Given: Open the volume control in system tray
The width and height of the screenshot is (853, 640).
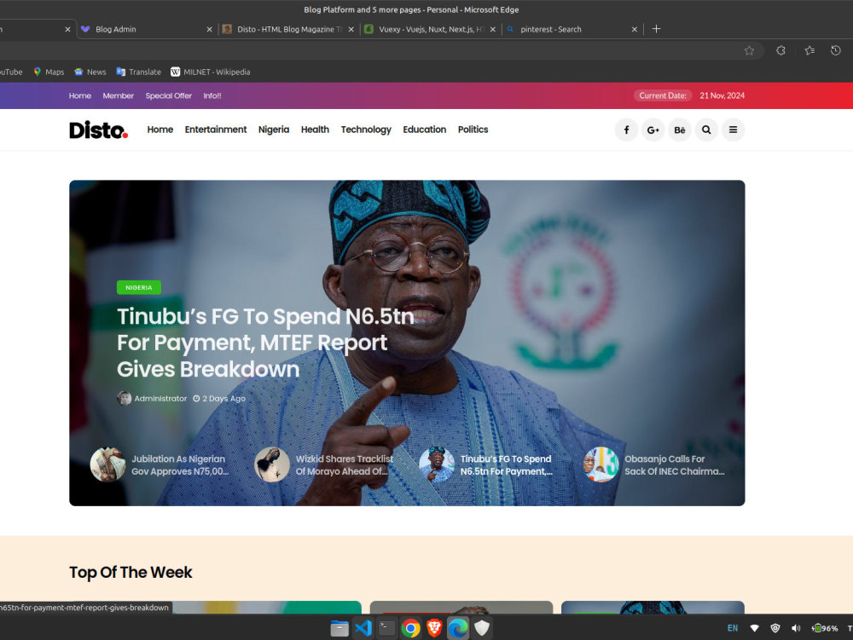Looking at the screenshot, I should (796, 628).
